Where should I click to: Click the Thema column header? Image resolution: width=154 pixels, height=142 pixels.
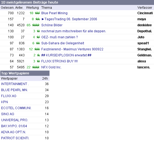[x=47, y=8]
